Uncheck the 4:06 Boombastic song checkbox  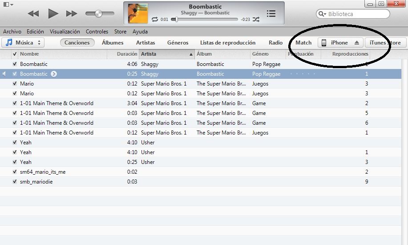pyautogui.click(x=15, y=64)
